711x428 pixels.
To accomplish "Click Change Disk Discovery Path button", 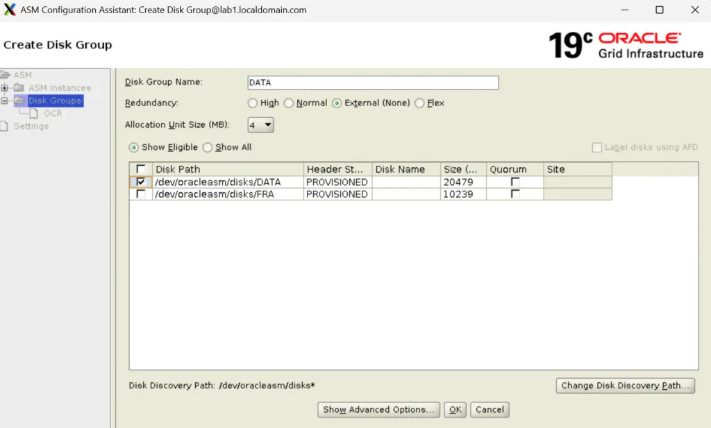I will [626, 386].
